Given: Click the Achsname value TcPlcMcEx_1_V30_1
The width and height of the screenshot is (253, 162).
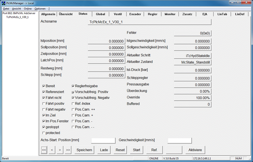Looking at the screenshot, I should click(150, 22).
